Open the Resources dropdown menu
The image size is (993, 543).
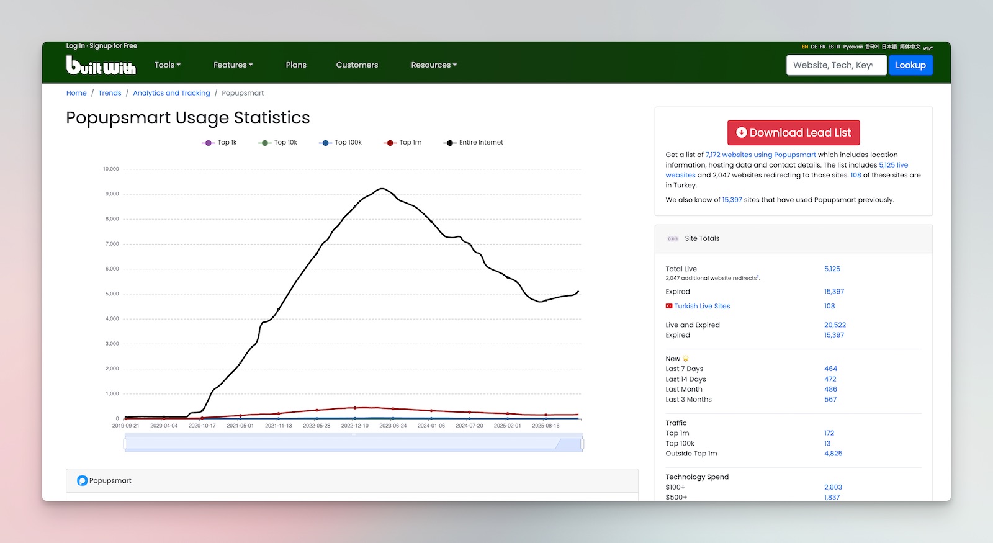pos(434,65)
